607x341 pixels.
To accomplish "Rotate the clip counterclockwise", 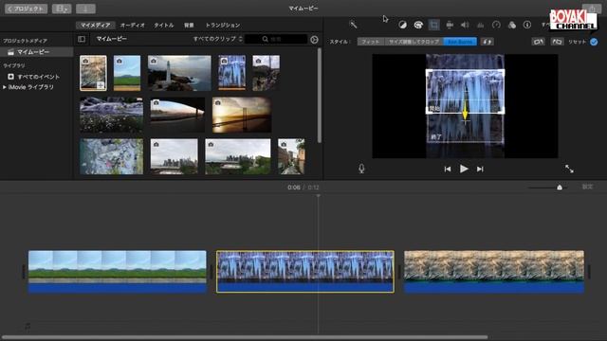I will tap(538, 42).
